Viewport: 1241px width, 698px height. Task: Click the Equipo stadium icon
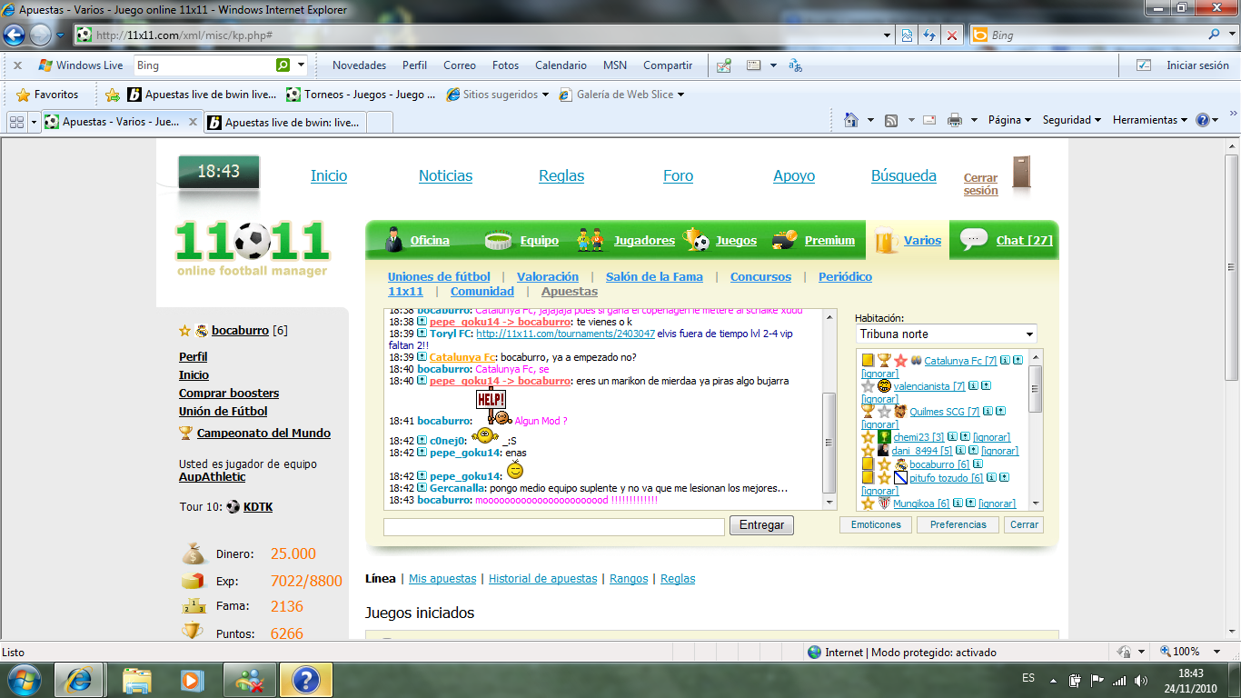coord(499,241)
